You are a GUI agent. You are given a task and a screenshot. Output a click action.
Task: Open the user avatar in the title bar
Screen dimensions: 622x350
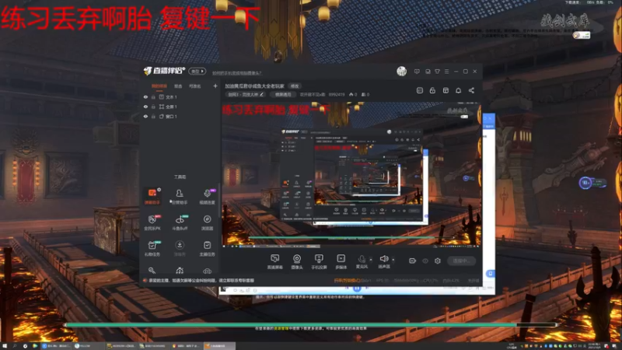click(401, 72)
